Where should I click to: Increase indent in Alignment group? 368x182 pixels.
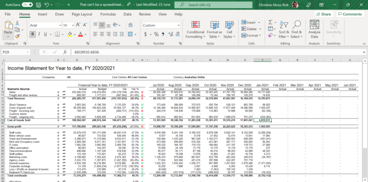coord(121,34)
